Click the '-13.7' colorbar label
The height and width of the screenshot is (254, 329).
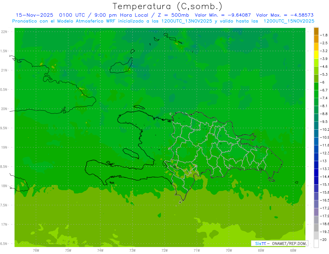[x=325, y=169]
